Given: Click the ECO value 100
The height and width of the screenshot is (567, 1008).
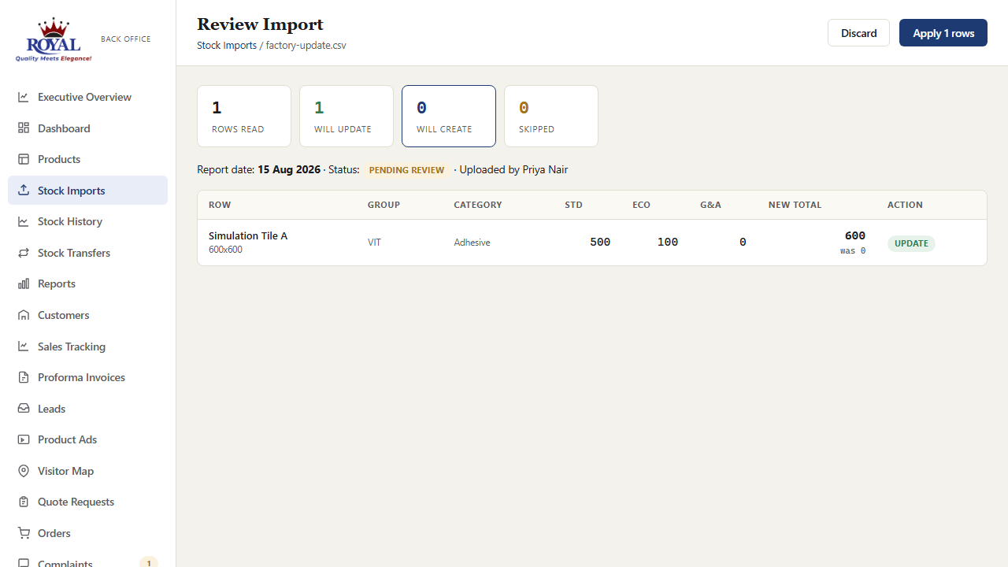Looking at the screenshot, I should coord(668,243).
